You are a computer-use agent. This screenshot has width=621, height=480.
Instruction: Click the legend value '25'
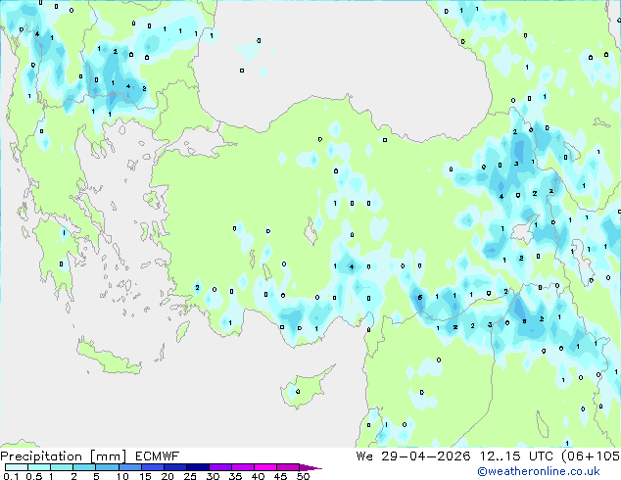(190, 476)
